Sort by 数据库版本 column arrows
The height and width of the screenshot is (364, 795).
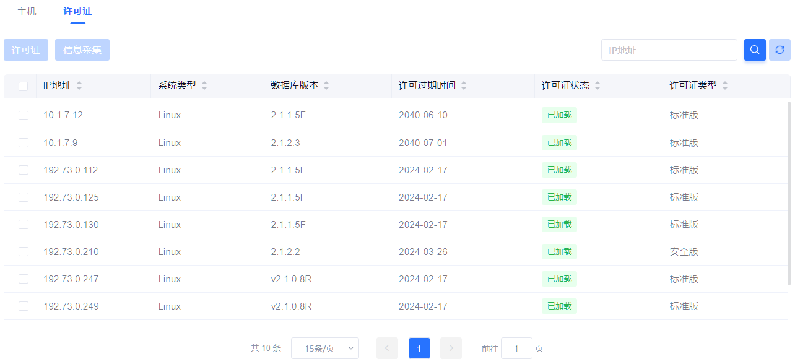pyautogui.click(x=326, y=86)
